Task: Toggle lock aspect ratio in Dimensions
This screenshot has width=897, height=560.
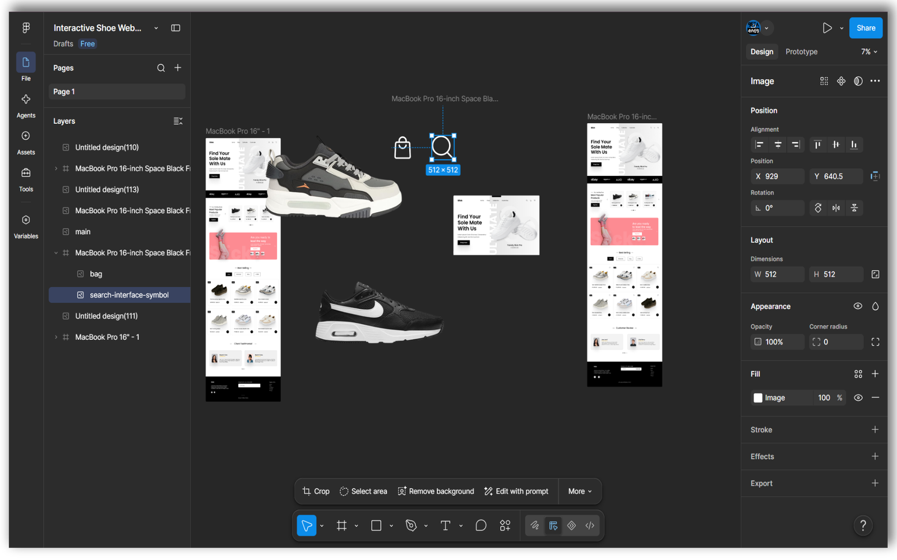Action: click(x=875, y=274)
